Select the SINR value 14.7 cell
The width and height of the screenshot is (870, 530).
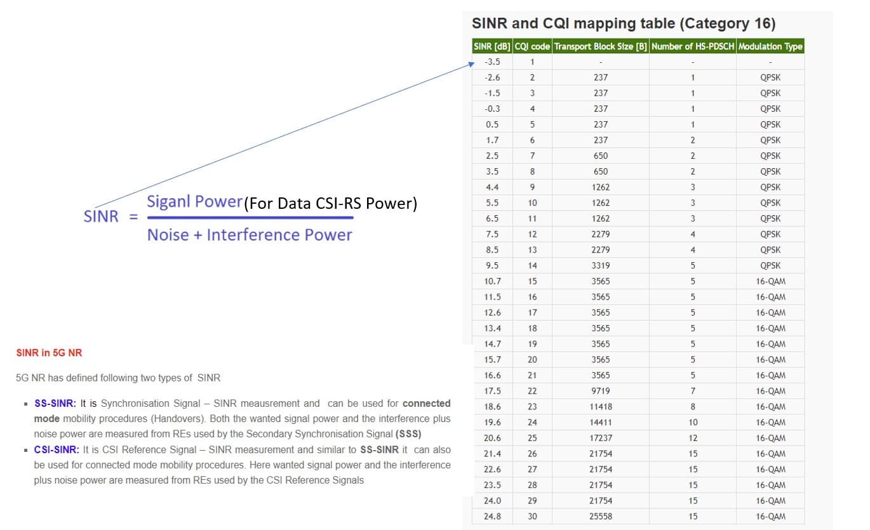(x=492, y=344)
